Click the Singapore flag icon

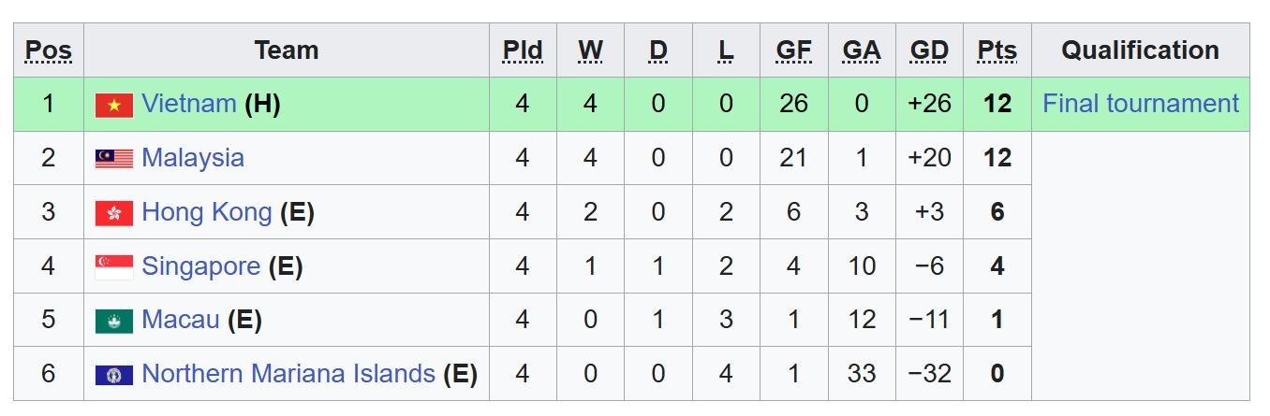click(x=114, y=267)
